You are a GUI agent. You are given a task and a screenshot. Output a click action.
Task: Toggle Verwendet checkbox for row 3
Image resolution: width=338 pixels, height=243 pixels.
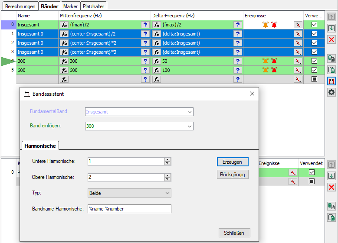click(314, 52)
